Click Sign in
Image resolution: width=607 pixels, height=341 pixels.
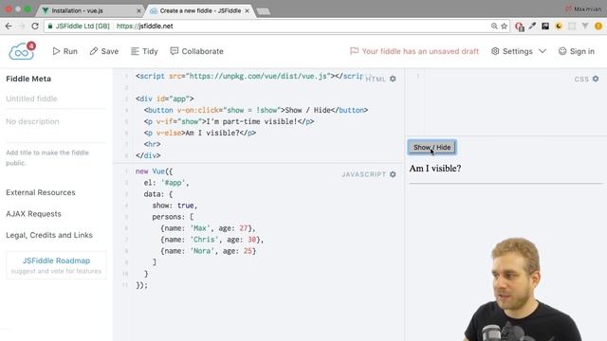coord(577,51)
